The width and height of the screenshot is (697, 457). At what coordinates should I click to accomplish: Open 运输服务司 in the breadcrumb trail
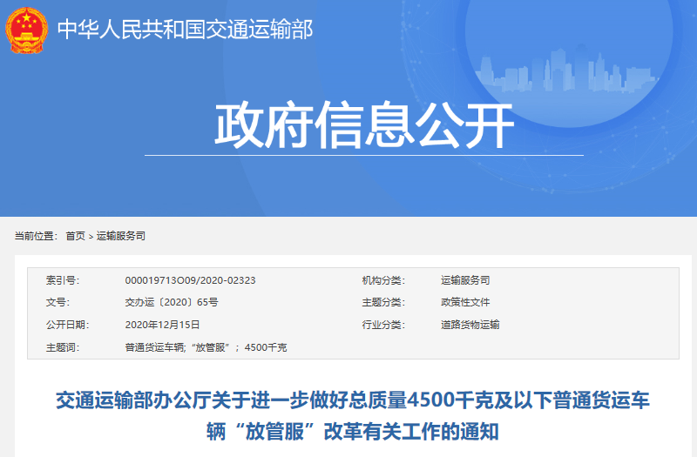coord(120,236)
